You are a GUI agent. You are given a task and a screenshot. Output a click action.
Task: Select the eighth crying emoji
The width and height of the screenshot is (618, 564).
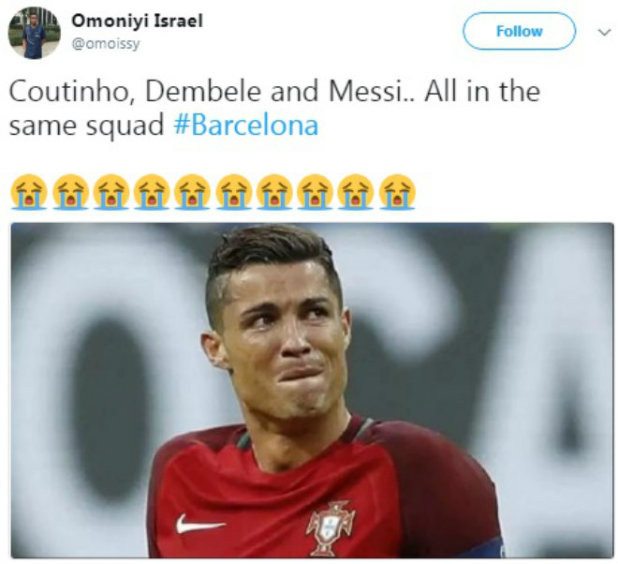(316, 192)
